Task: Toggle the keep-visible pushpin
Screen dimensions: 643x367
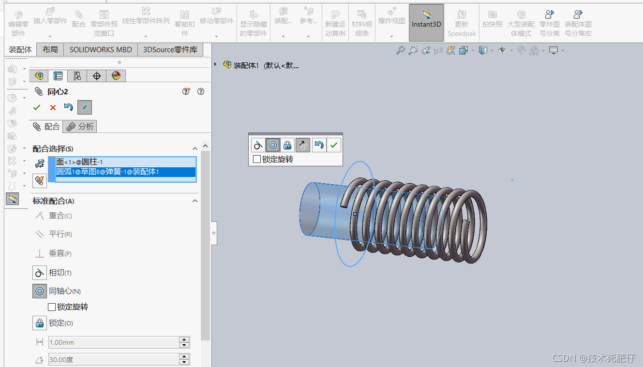Action: (x=84, y=107)
